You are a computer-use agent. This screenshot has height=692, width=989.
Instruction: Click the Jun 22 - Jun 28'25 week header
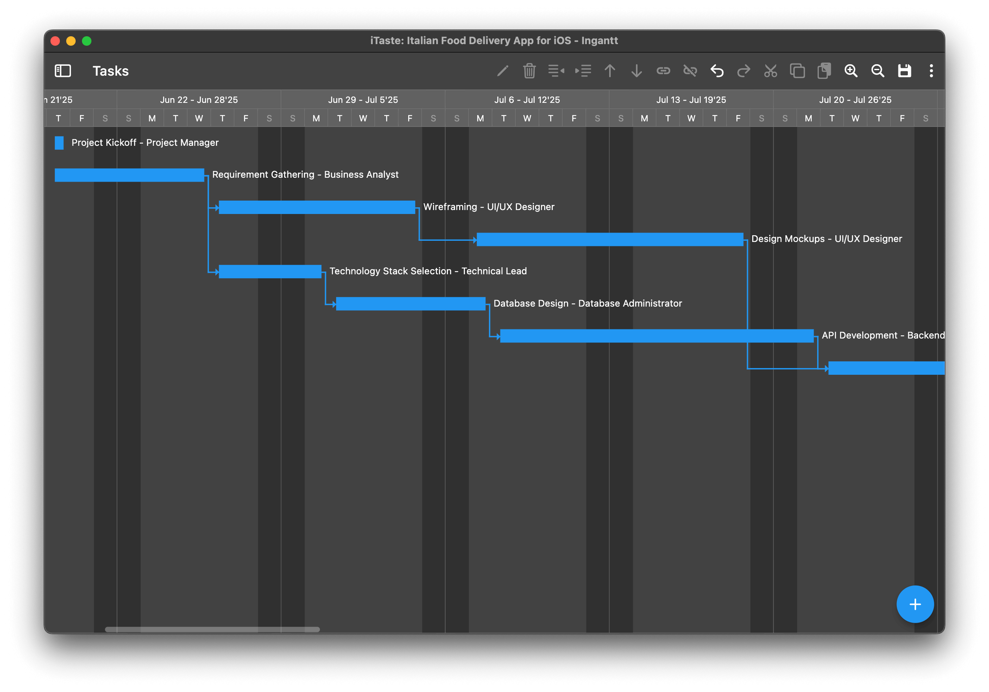point(199,100)
